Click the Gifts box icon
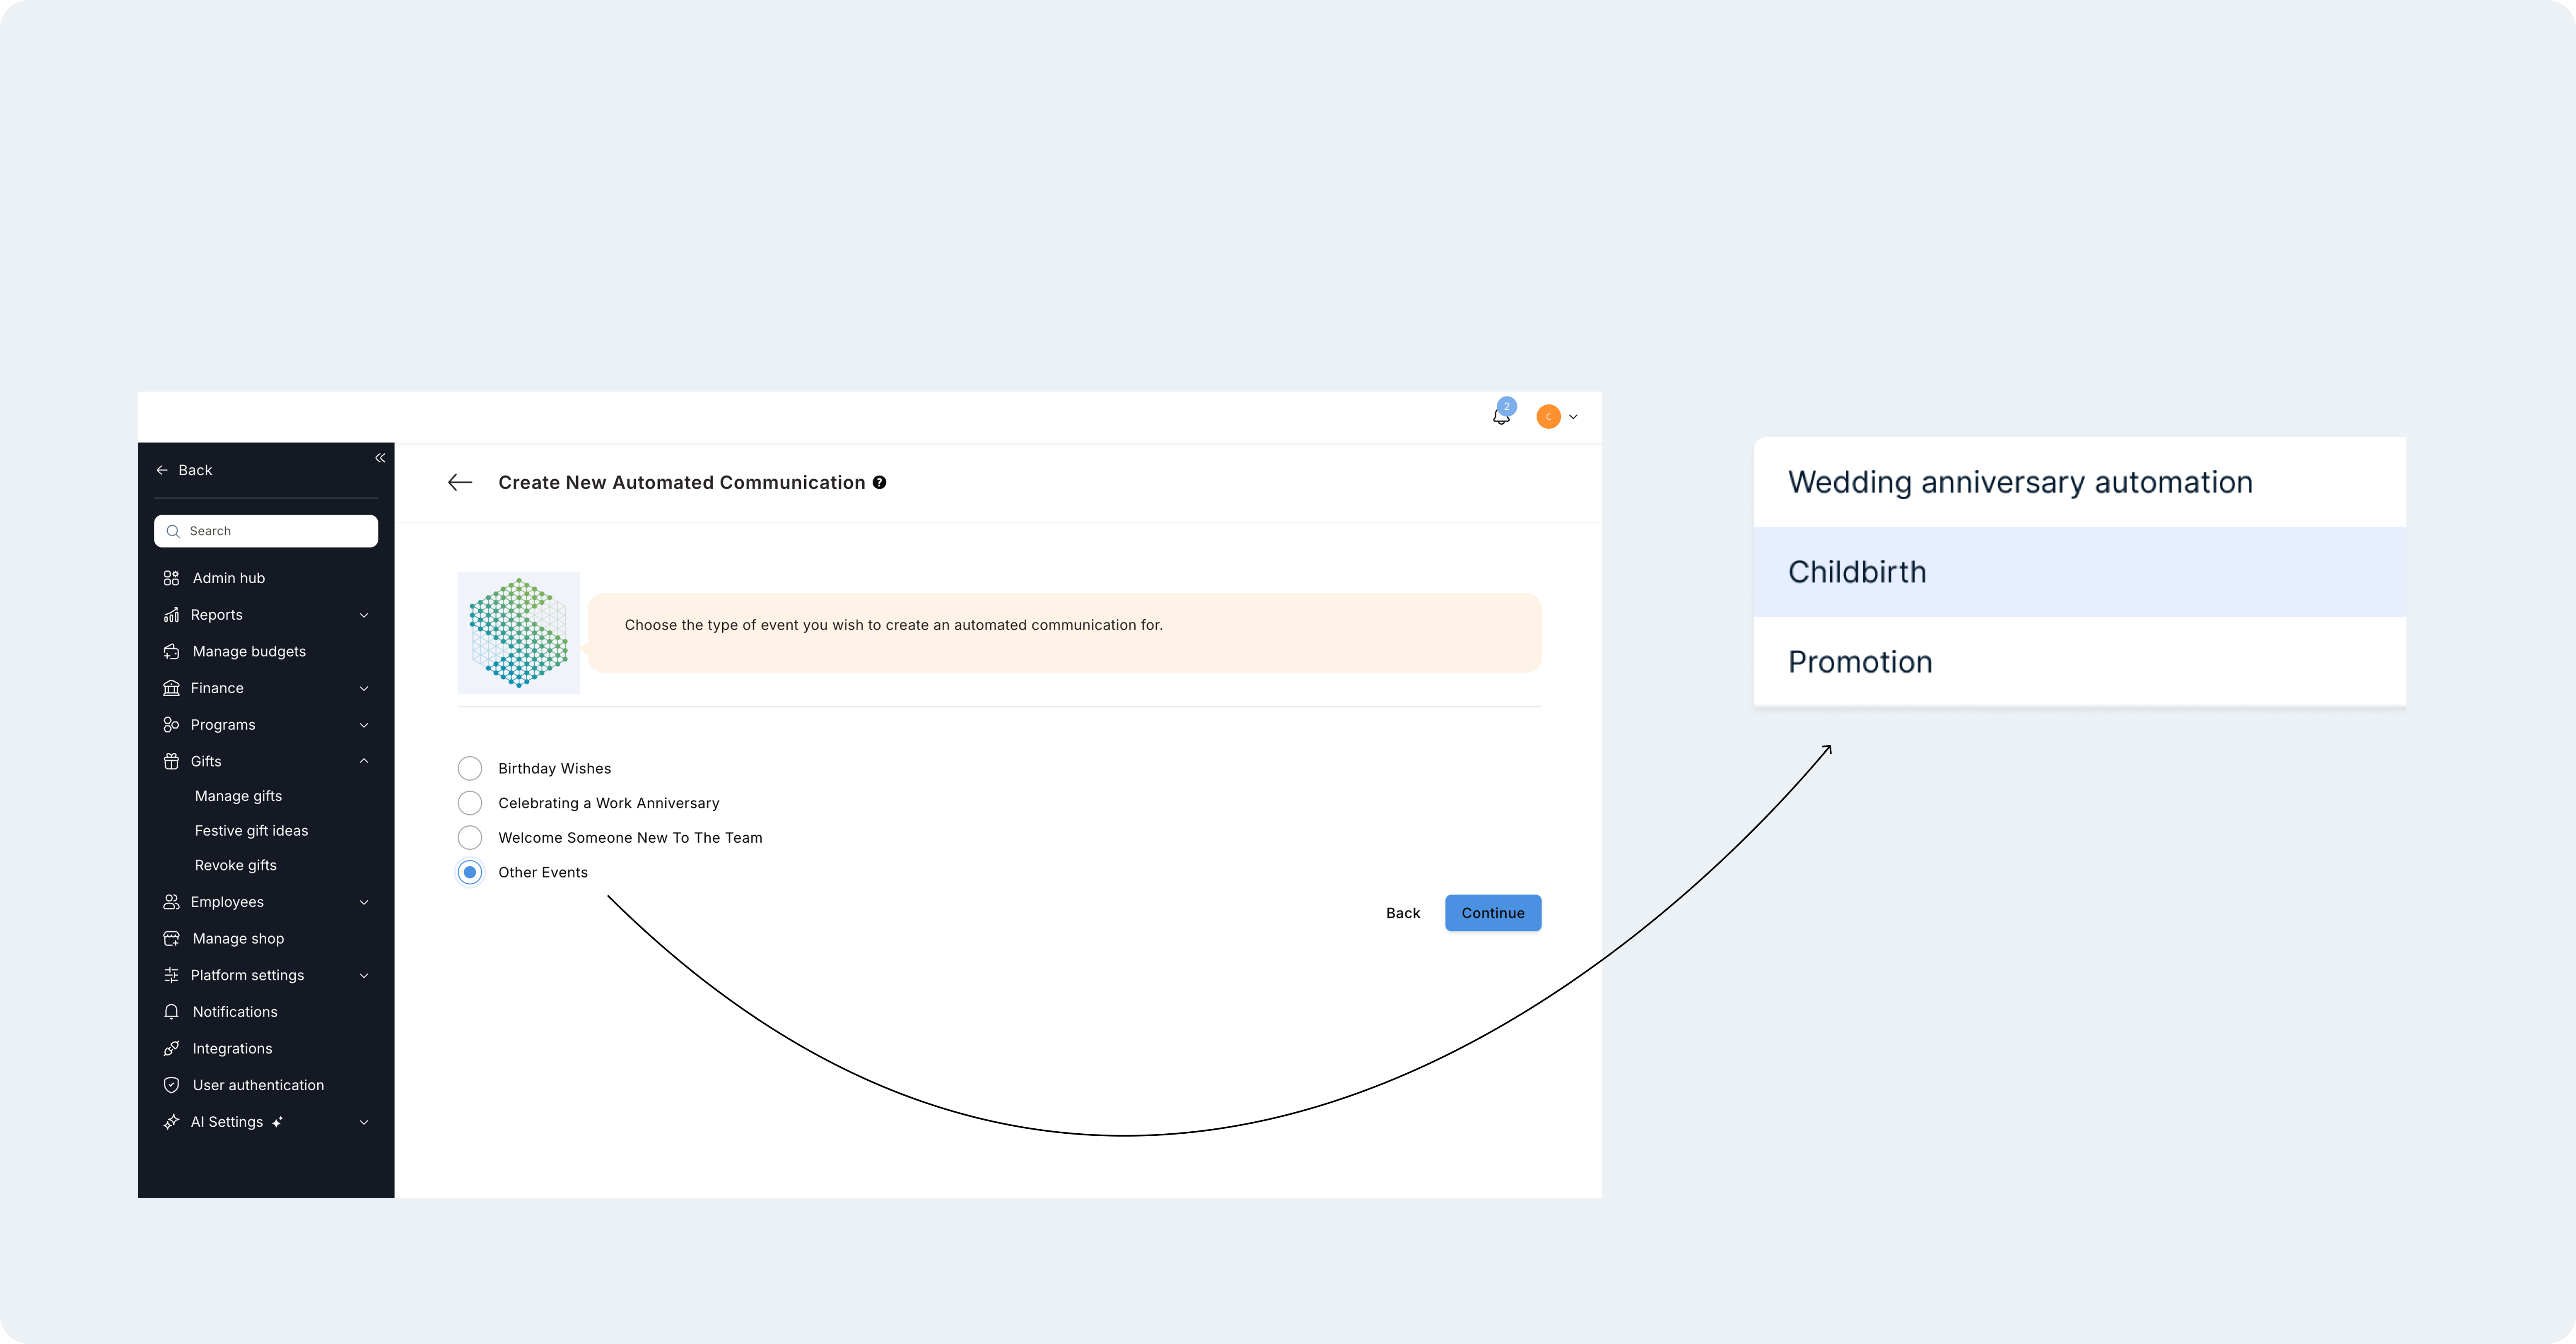The width and height of the screenshot is (2576, 1344). pos(171,762)
